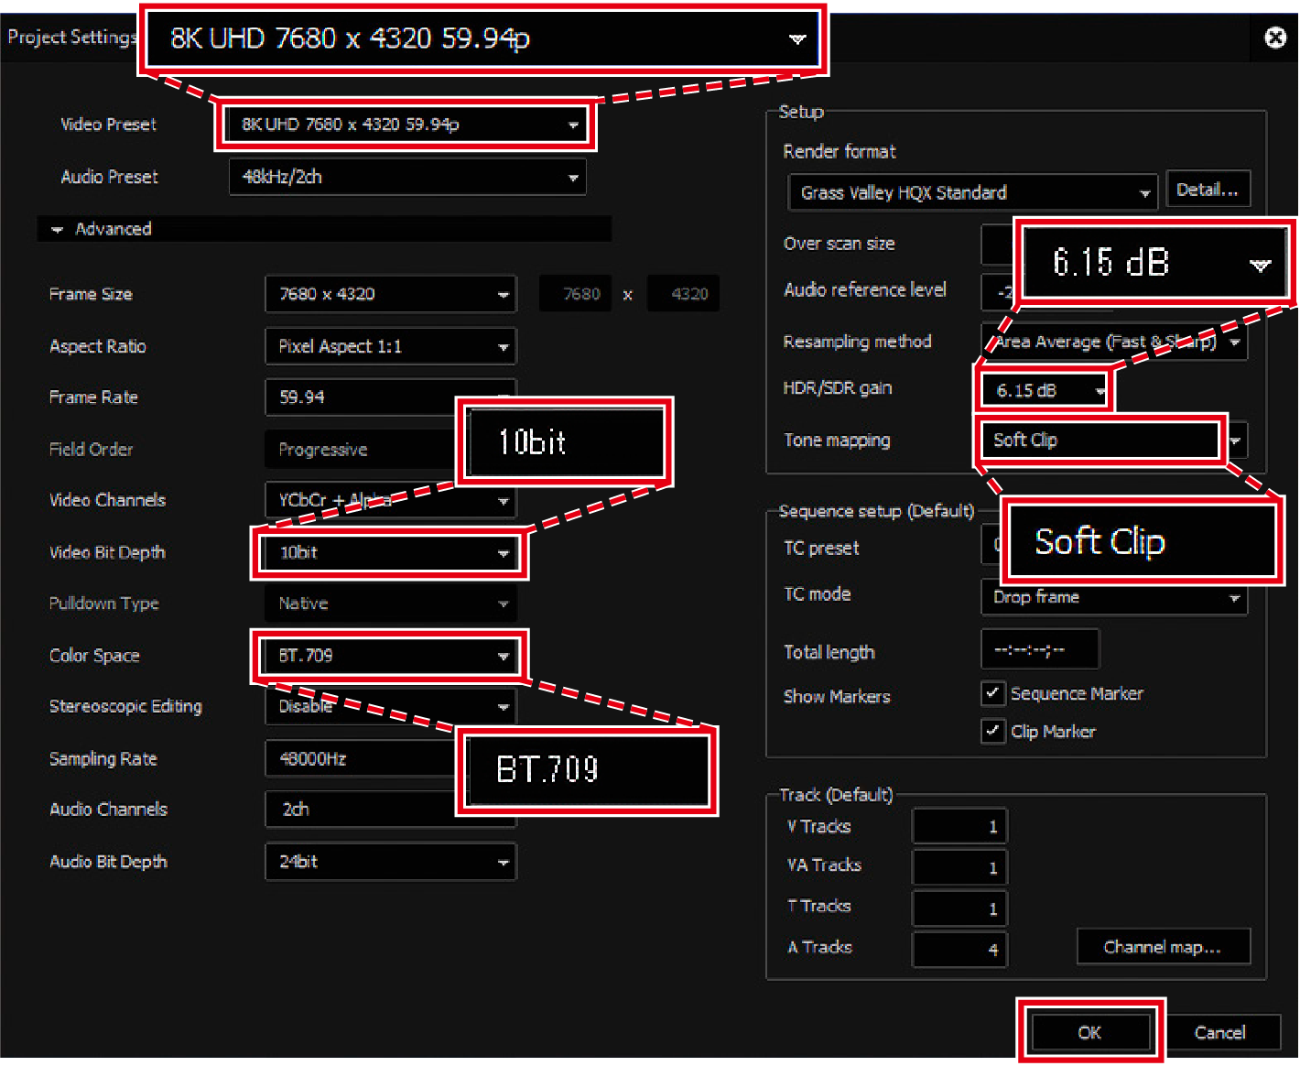Click the Cancel button
Viewport: 1300px width, 1066px height.
(x=1219, y=1033)
